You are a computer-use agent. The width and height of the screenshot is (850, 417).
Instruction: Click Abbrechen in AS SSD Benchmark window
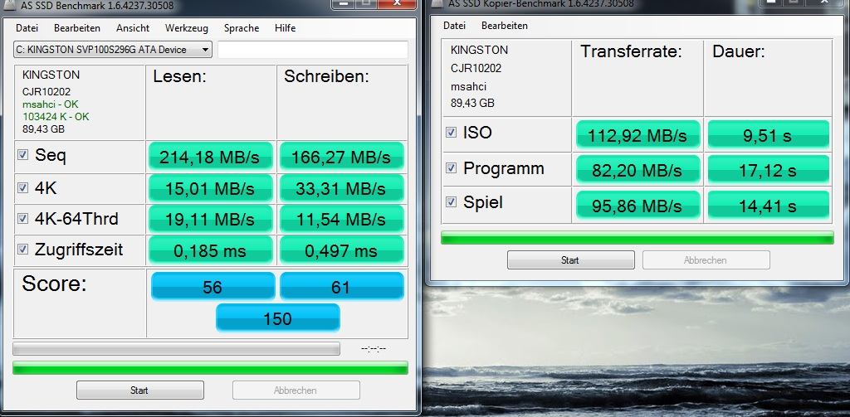[x=296, y=390]
